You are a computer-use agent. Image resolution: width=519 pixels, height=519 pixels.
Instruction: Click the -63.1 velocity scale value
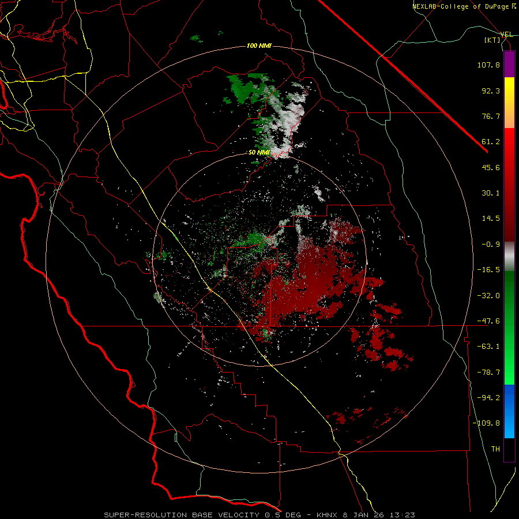coord(488,347)
